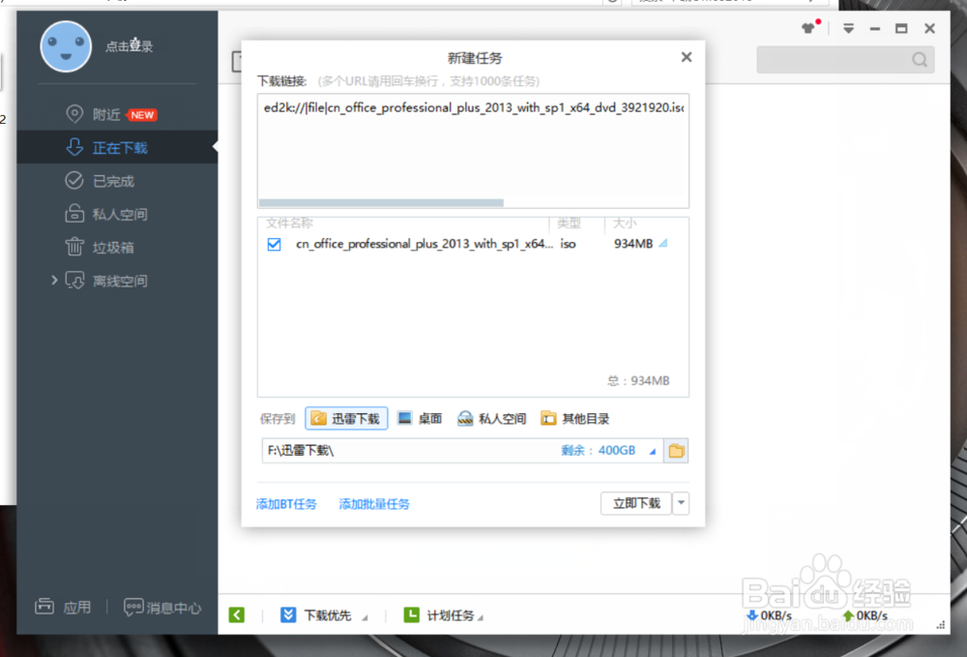The image size is (967, 657).
Task: Open the main menu dropdown in title bar
Action: click(x=849, y=28)
